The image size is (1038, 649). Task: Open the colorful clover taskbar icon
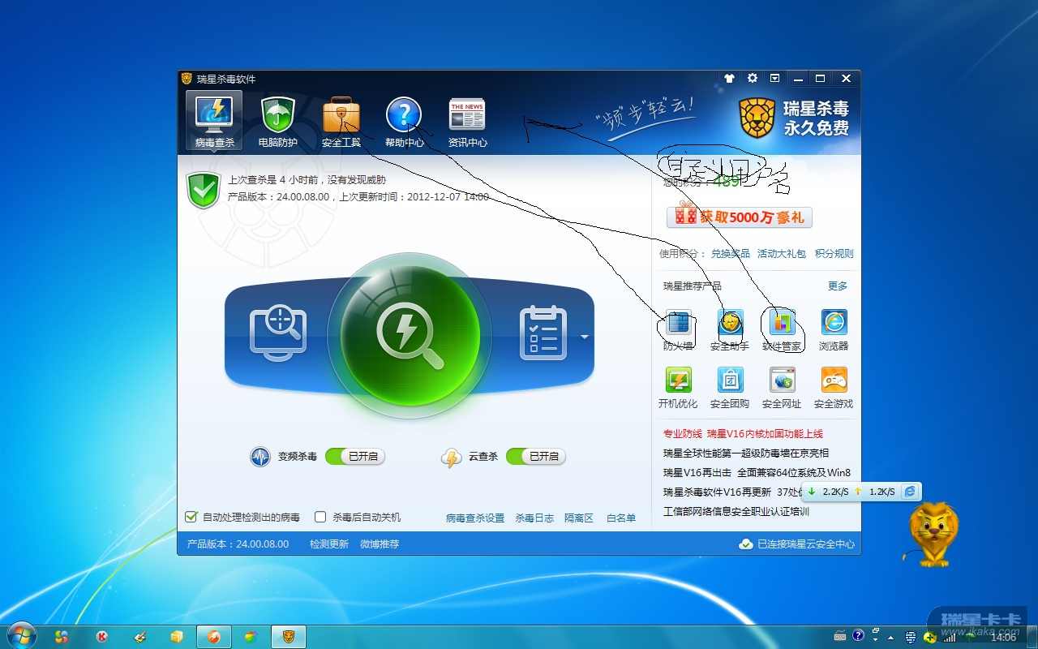coord(62,637)
